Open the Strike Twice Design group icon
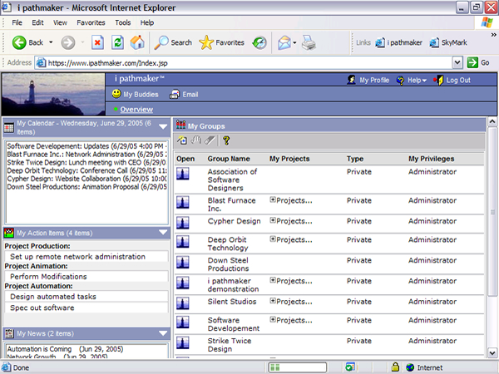The height and width of the screenshot is (374, 499). [x=183, y=342]
